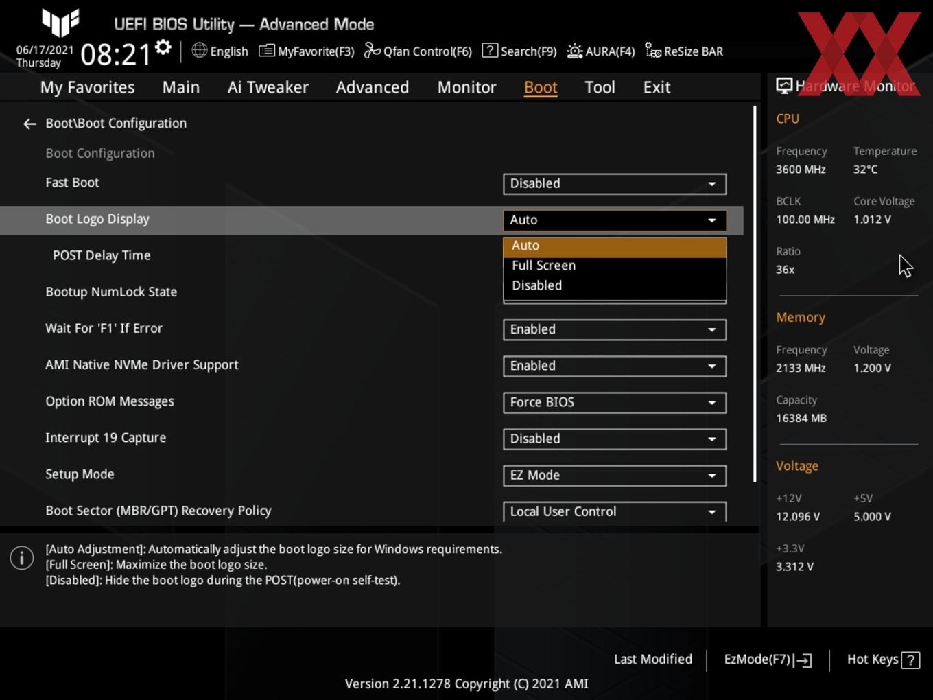Click the 06/17/2021 date text

click(x=45, y=50)
